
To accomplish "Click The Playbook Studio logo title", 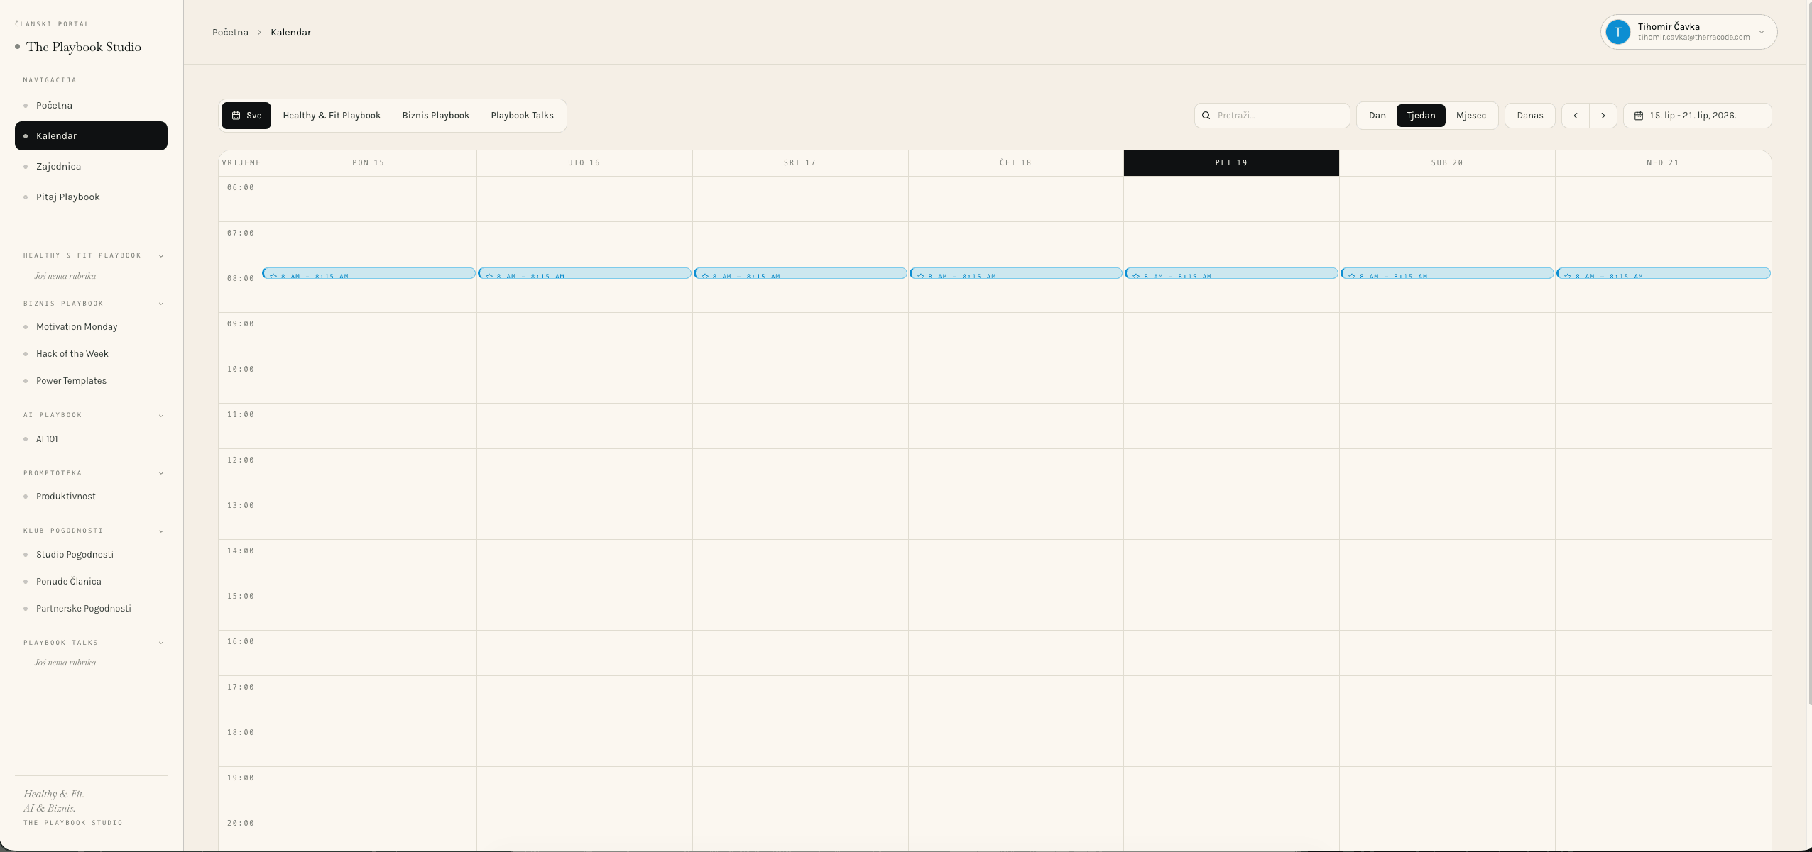I will 84,47.
